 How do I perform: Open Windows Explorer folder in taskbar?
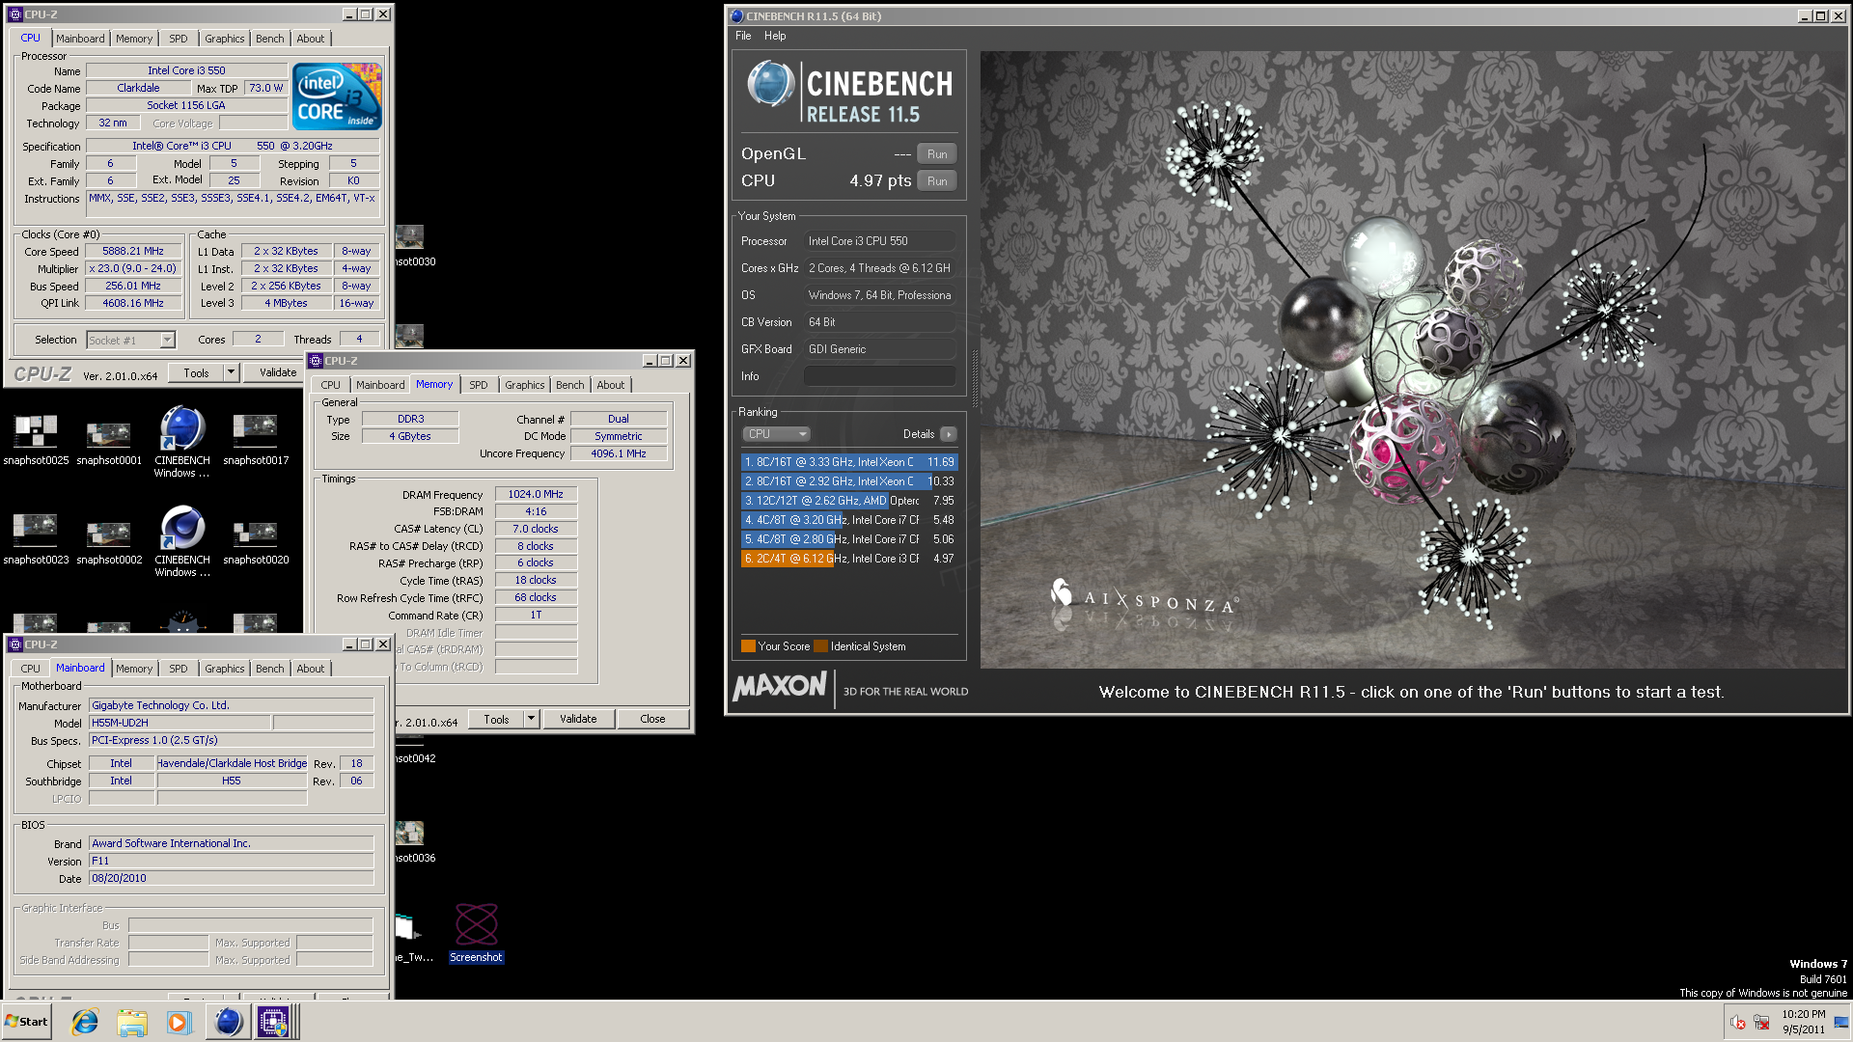132,1022
